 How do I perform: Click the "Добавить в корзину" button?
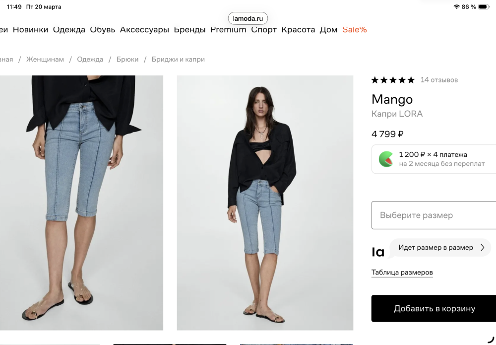point(434,308)
